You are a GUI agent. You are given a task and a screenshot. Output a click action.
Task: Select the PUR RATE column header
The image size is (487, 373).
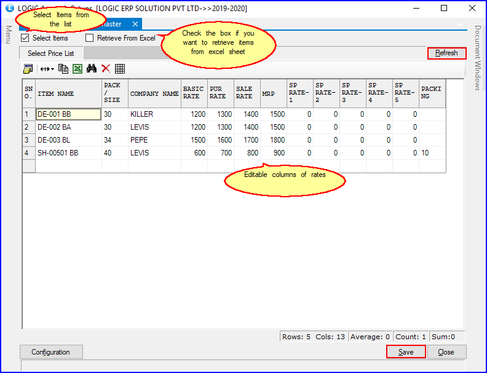click(221, 93)
